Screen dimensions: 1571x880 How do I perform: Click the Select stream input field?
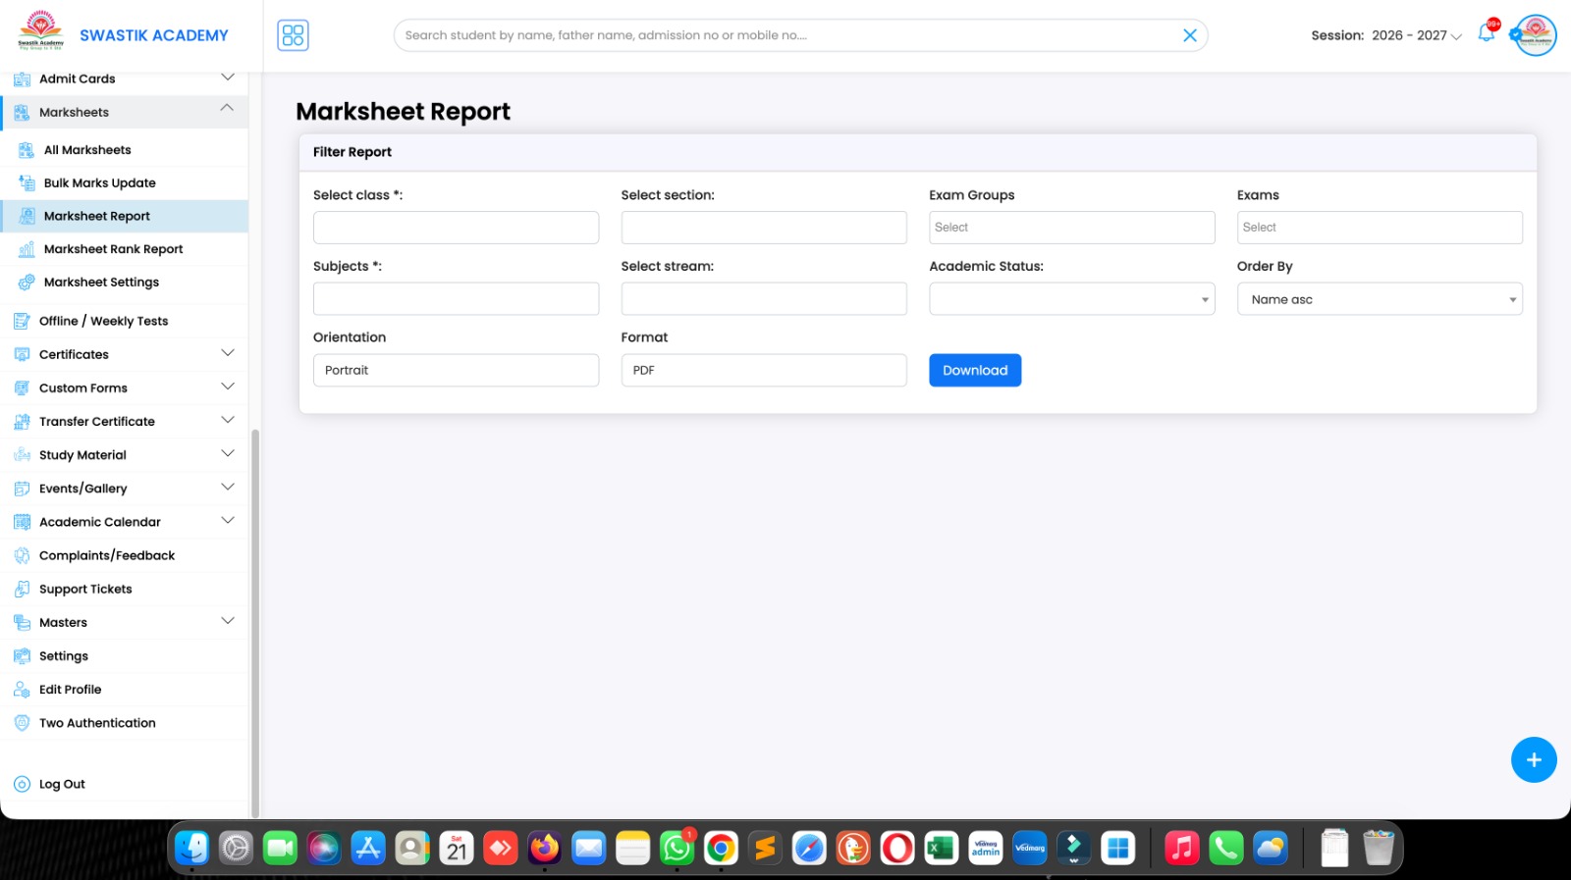coord(764,299)
